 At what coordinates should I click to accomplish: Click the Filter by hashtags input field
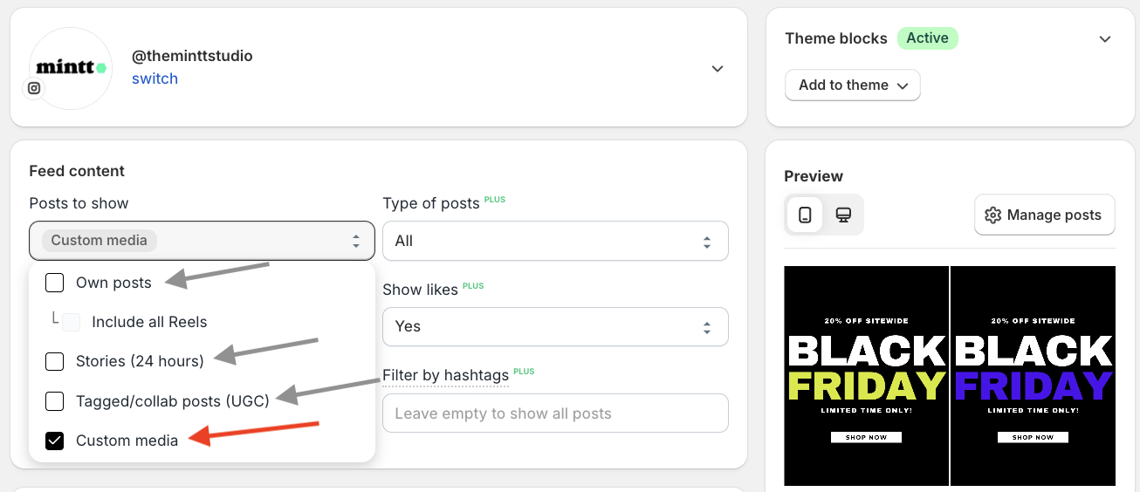point(555,413)
